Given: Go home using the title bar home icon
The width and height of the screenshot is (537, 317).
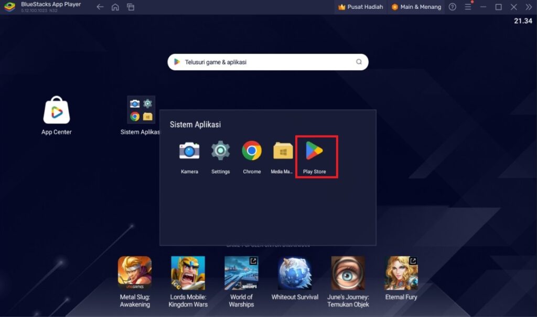Looking at the screenshot, I should [115, 7].
